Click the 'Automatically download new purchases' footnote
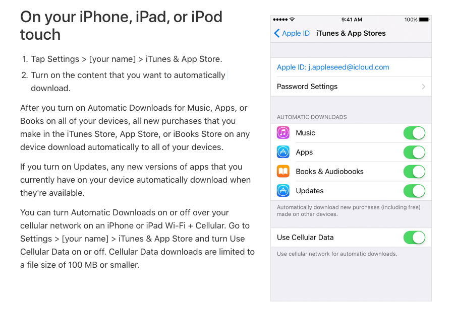The width and height of the screenshot is (453, 310). (x=349, y=210)
